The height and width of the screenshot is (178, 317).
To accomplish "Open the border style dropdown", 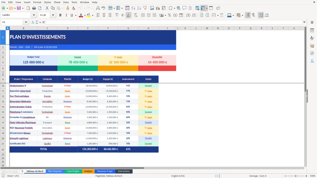I will (x=225, y=15).
